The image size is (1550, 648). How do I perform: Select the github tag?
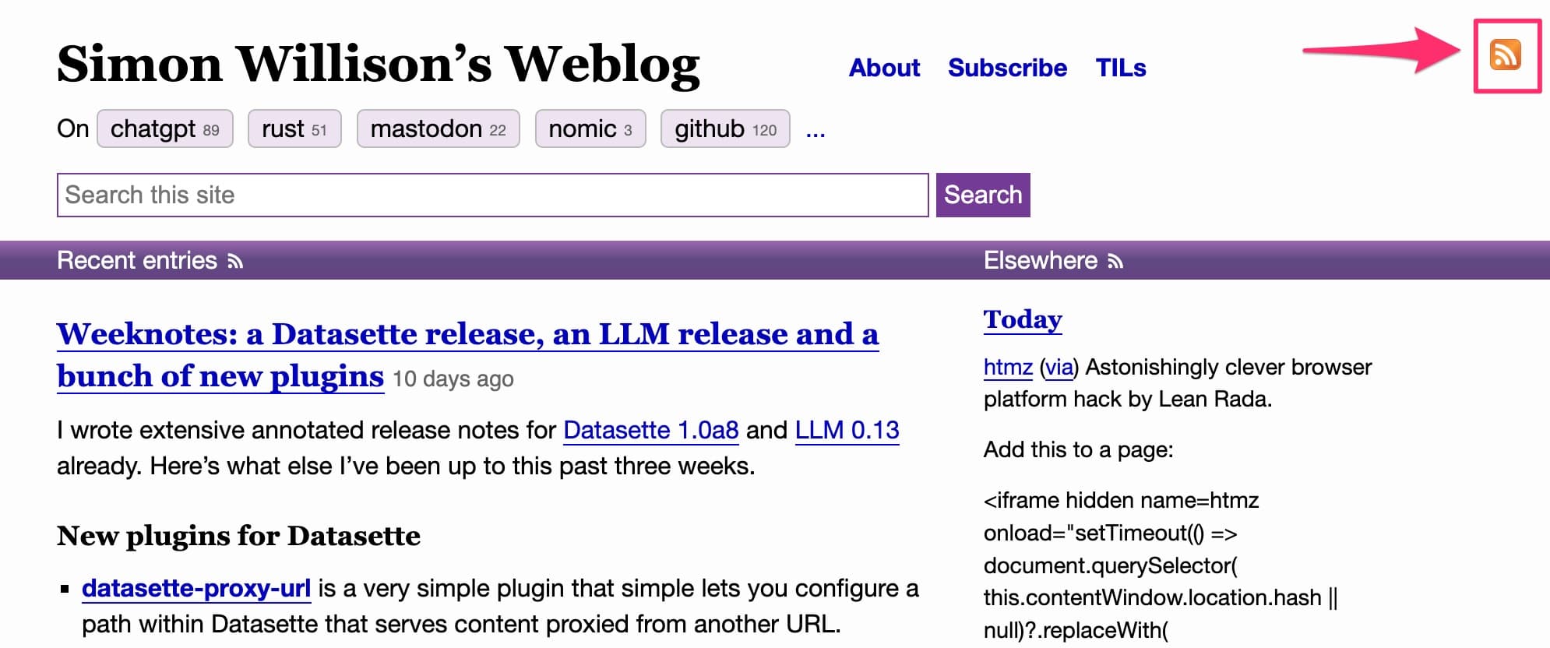[725, 129]
